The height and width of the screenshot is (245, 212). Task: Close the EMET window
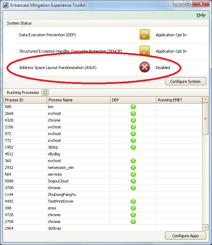(201, 4)
